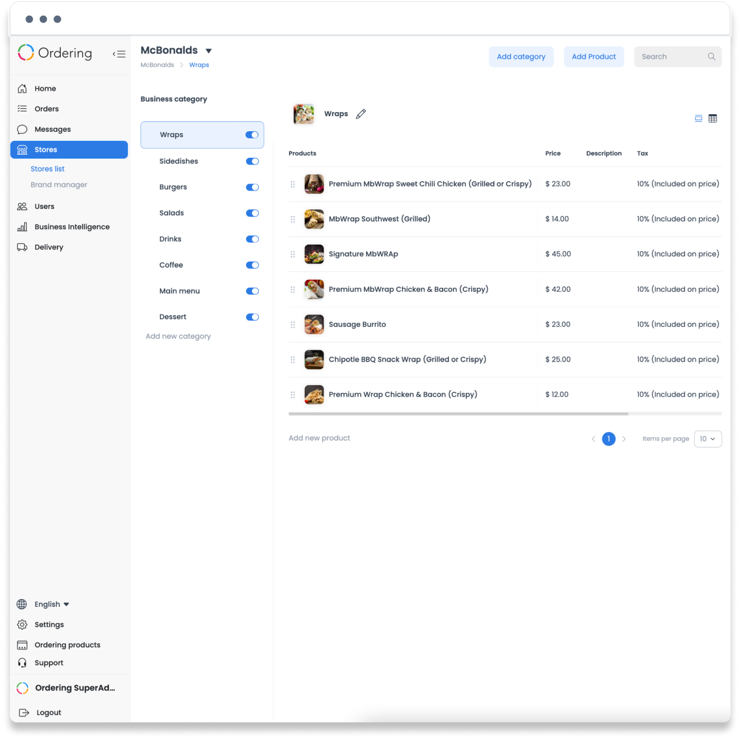Image resolution: width=740 pixels, height=738 pixels.
Task: Click the Ordering logo
Action: click(55, 53)
